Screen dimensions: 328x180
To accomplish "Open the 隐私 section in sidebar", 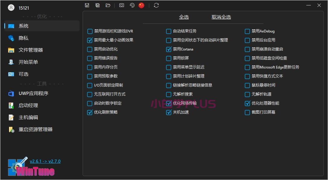I will [x=42, y=38].
